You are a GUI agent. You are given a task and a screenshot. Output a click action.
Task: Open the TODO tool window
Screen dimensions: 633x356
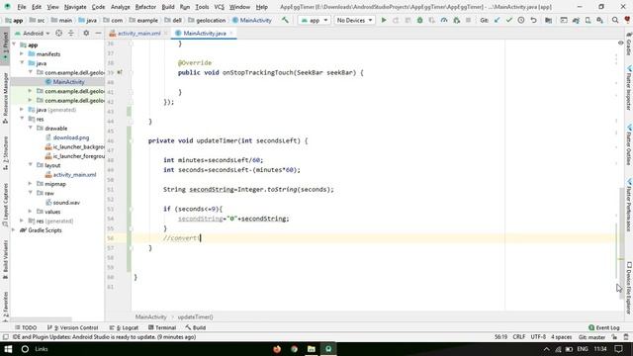click(x=26, y=327)
